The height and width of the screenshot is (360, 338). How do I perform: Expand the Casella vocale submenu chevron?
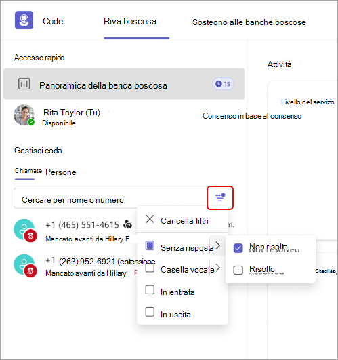pos(217,268)
